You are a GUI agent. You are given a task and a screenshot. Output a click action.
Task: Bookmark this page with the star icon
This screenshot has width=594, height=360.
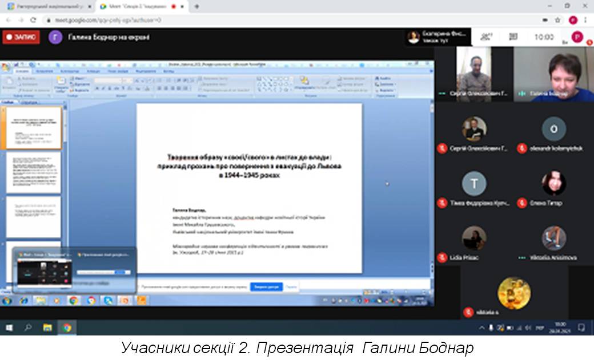[x=557, y=20]
